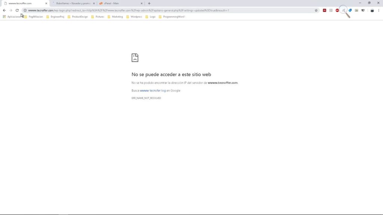Open the EngineerProj bookmark folder
Screen dimensions: 383x215
click(55, 17)
